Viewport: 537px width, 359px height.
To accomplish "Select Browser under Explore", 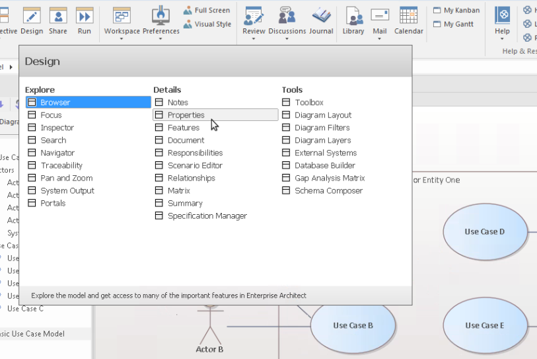I will point(55,102).
